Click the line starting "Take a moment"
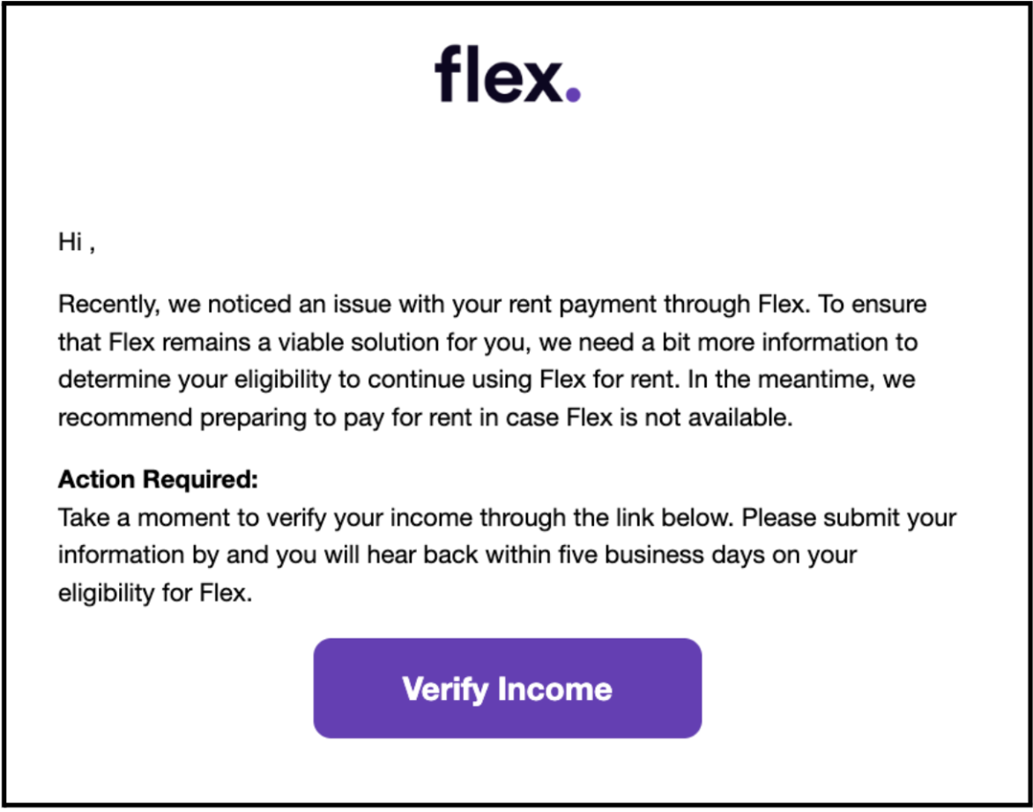1033x812 pixels. [508, 518]
